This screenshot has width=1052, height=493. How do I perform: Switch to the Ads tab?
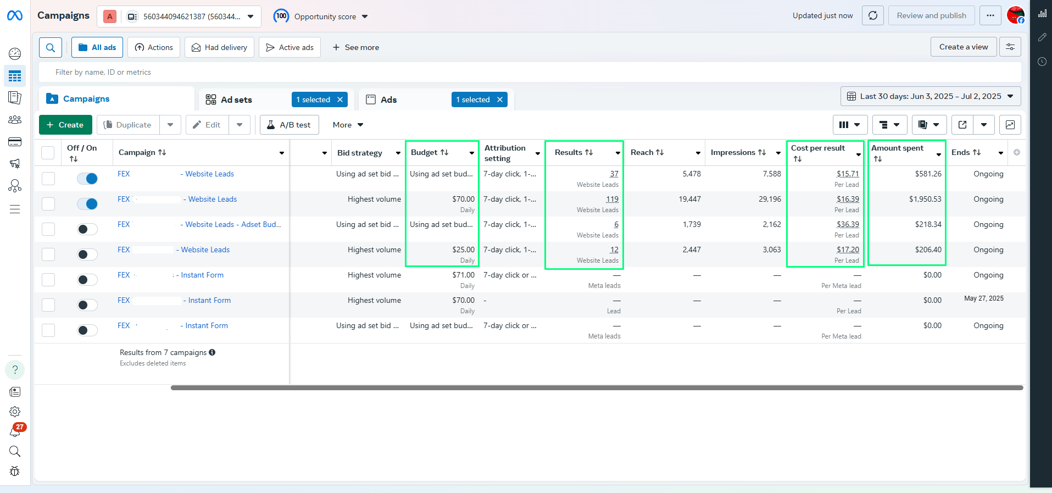pyautogui.click(x=388, y=99)
